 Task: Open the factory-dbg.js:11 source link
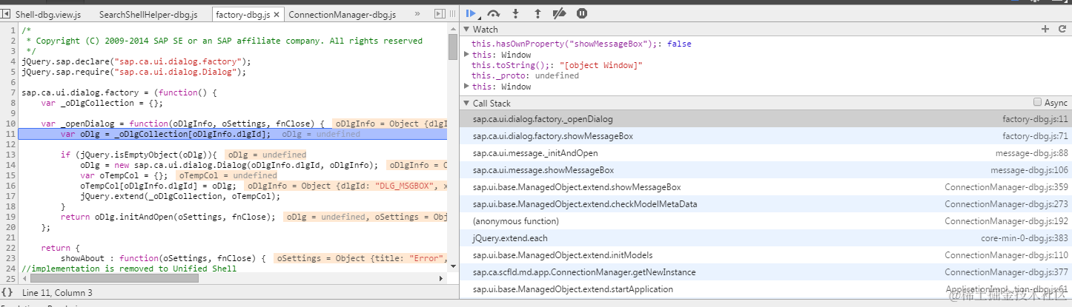1035,118
